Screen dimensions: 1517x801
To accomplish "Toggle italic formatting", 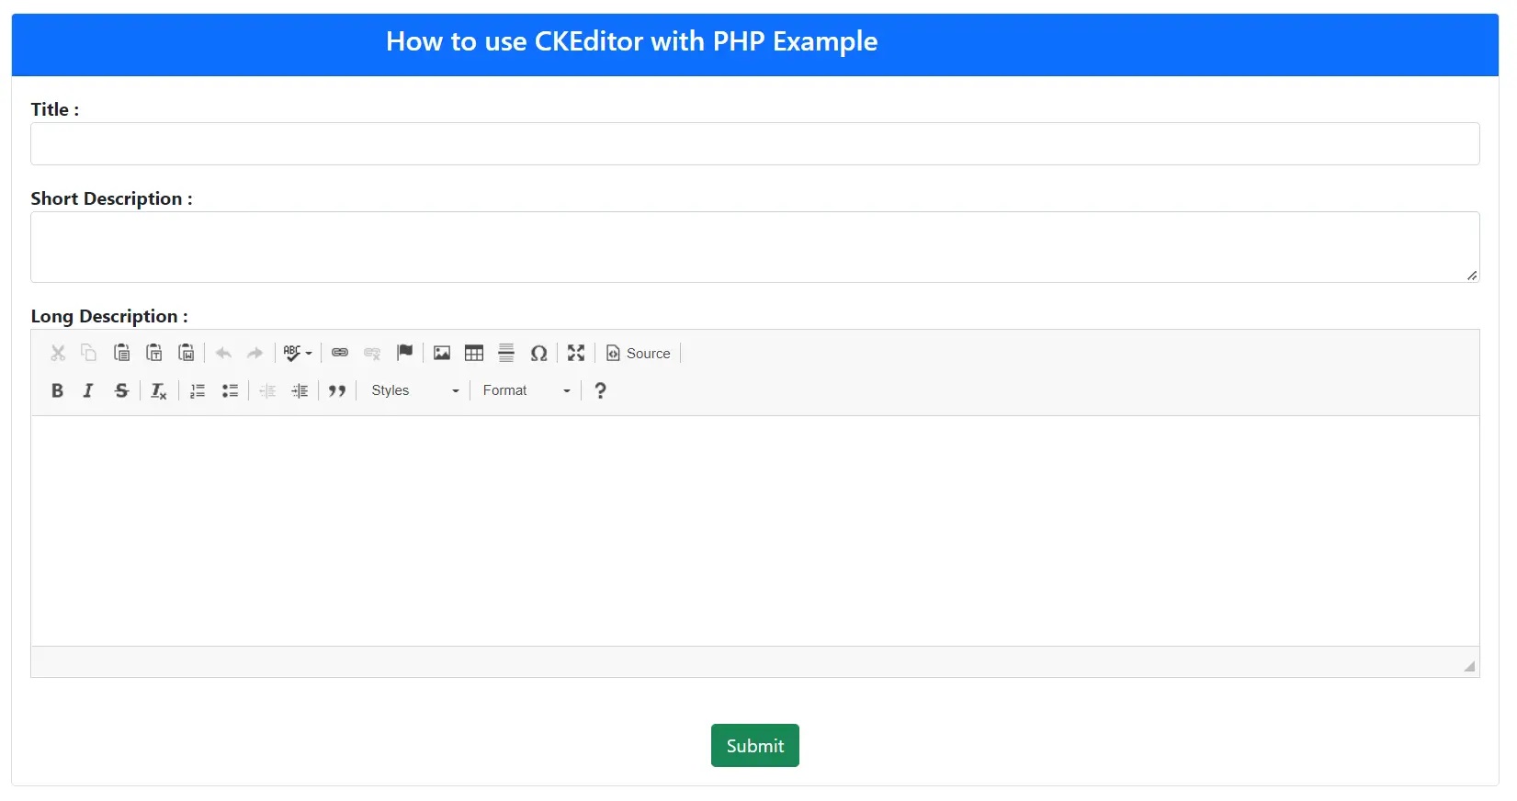I will pos(88,390).
